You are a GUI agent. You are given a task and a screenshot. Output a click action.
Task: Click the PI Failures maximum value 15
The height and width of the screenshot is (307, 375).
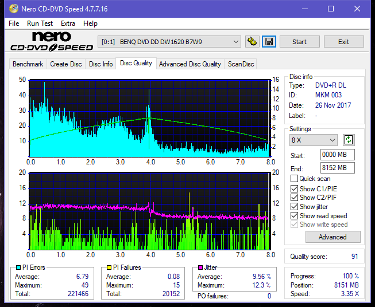coord(176,285)
